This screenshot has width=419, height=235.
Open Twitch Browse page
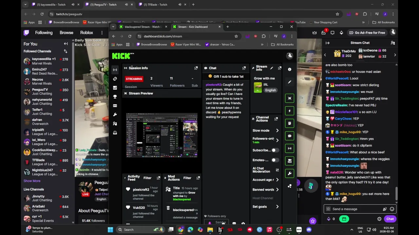(66, 33)
